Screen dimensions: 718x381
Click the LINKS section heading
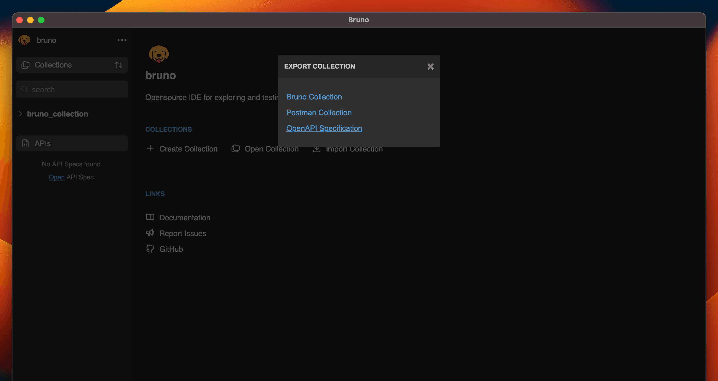155,194
